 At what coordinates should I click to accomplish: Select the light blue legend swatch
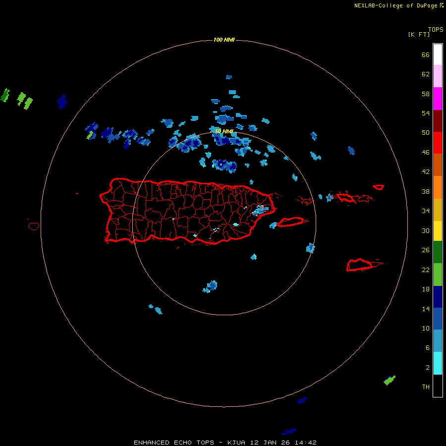(x=438, y=341)
